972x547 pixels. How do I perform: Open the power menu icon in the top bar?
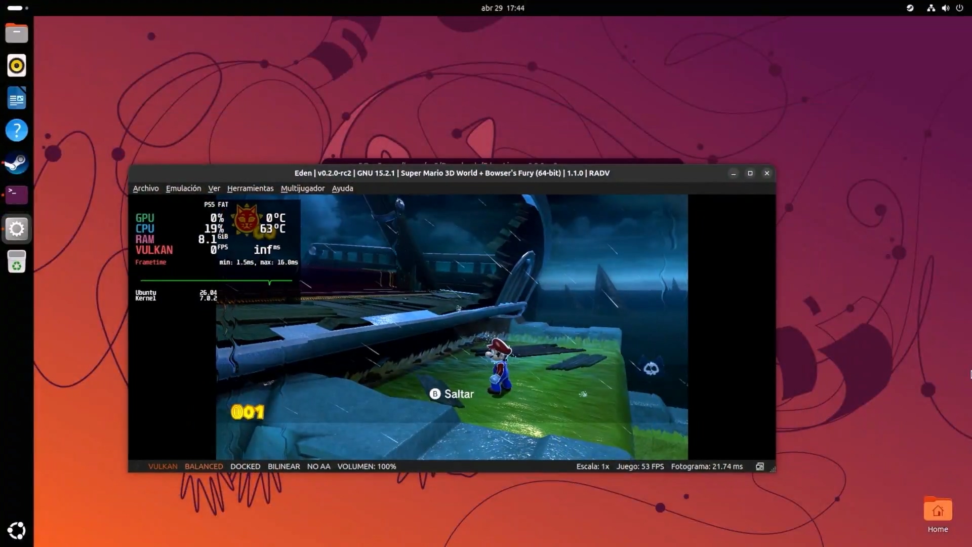[x=959, y=8]
